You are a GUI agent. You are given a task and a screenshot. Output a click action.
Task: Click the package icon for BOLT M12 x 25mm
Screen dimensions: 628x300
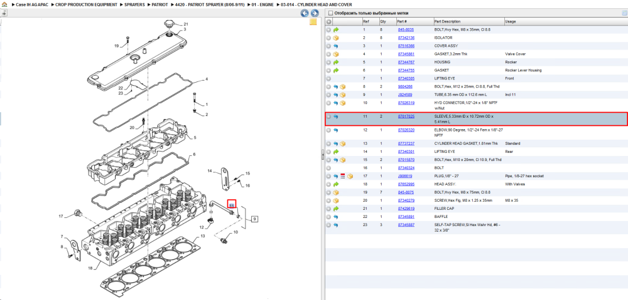pyautogui.click(x=343, y=86)
